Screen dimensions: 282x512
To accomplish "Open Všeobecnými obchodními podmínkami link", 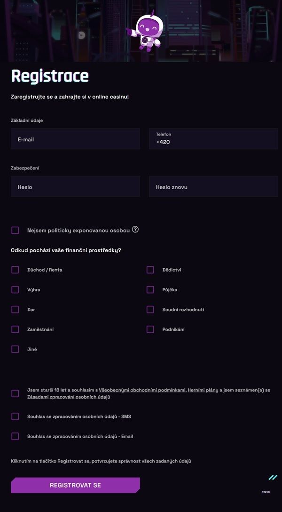I will point(142,390).
